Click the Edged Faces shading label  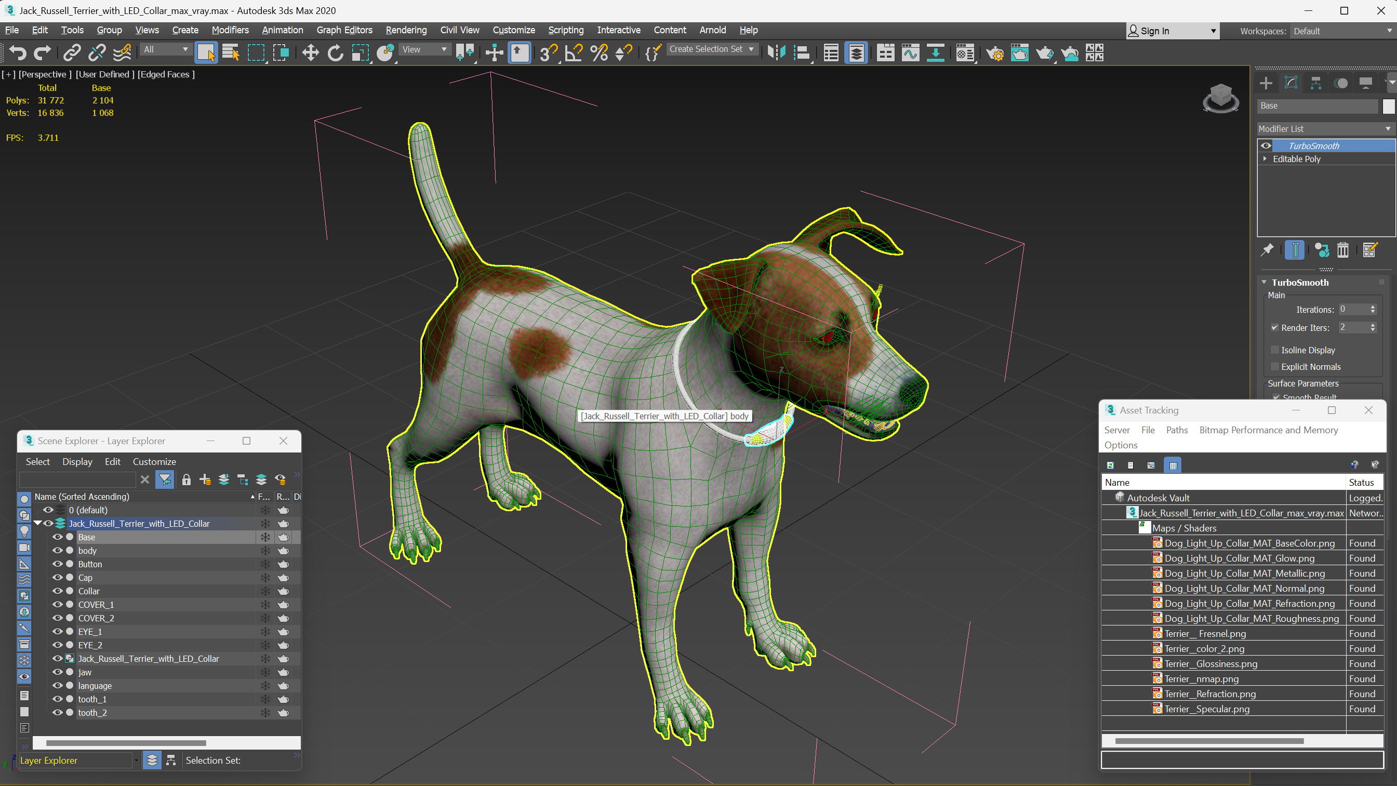point(165,74)
